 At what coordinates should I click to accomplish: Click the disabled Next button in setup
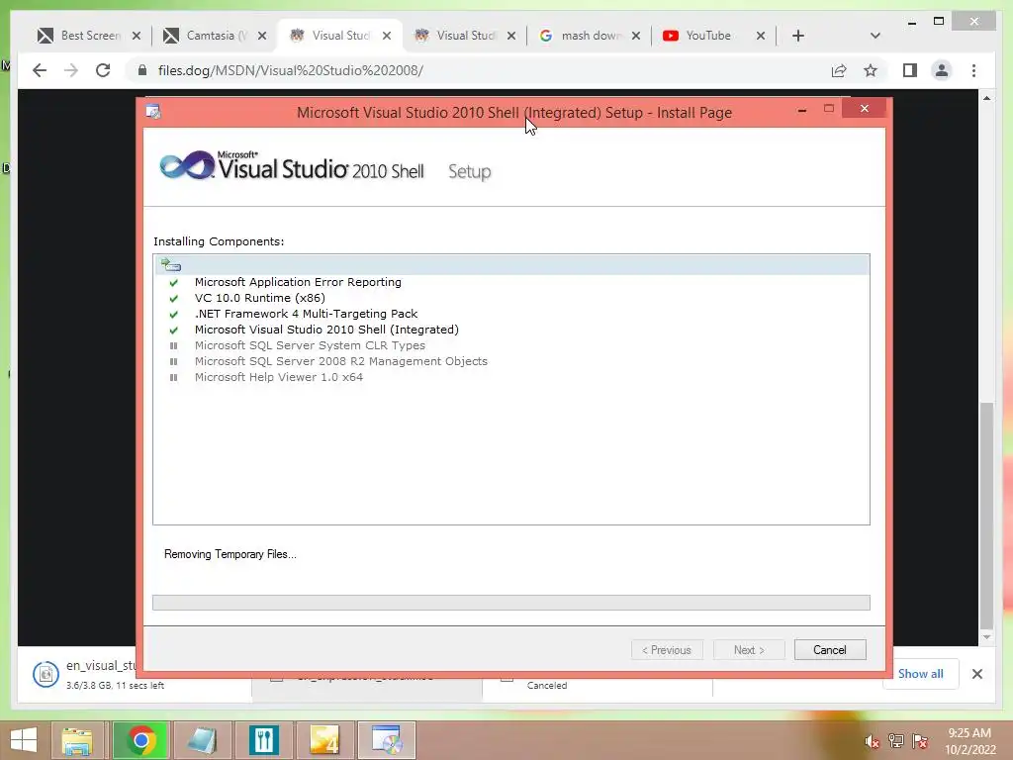[749, 649]
